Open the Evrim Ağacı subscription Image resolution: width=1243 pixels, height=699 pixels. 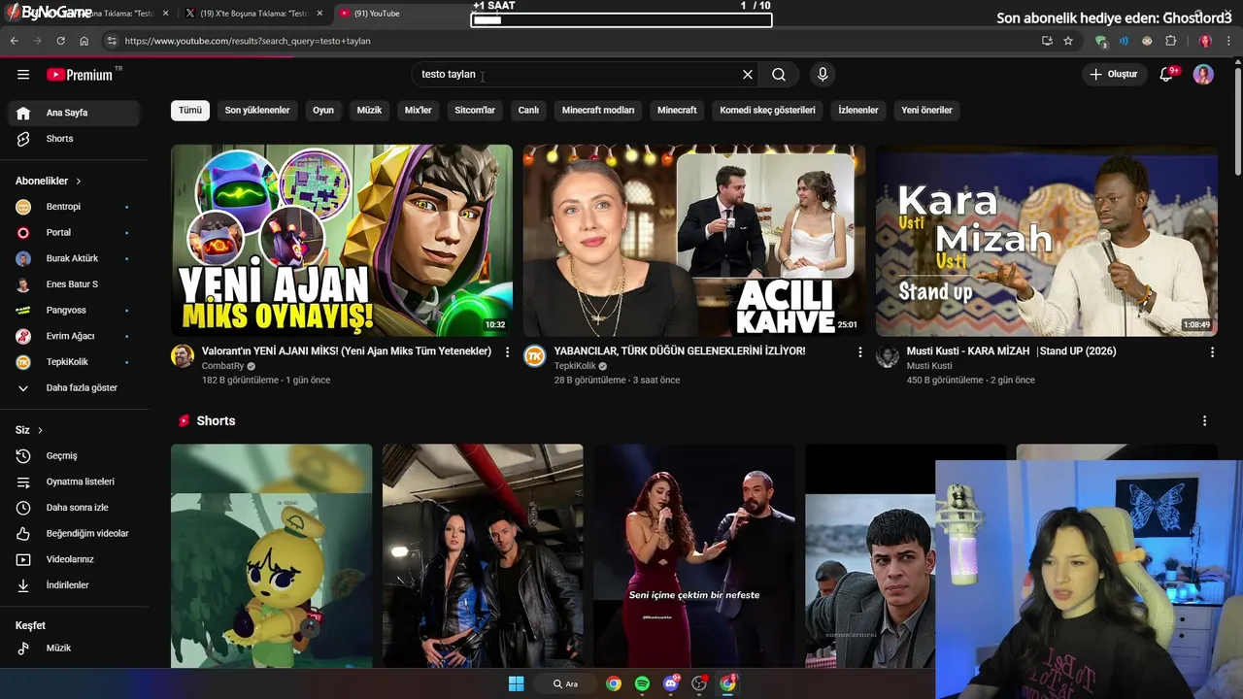point(74,336)
